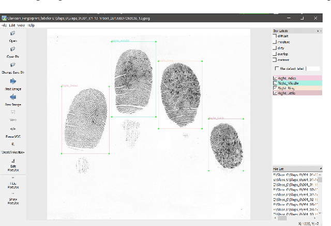
Task: Click the default label text field
Action: [x=312, y=68]
